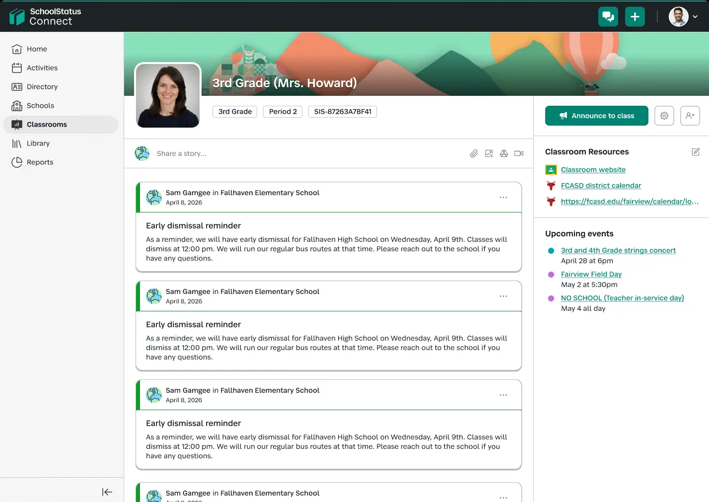The image size is (709, 502).
Task: Click the 3rd Grade tag
Action: point(235,112)
